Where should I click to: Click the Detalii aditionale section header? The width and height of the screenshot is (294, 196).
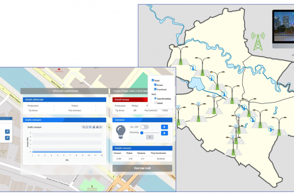(65, 100)
